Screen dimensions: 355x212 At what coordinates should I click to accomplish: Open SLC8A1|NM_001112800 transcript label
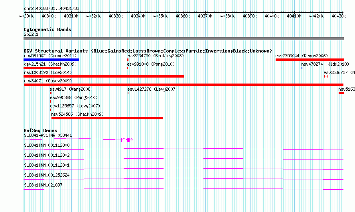(47, 146)
